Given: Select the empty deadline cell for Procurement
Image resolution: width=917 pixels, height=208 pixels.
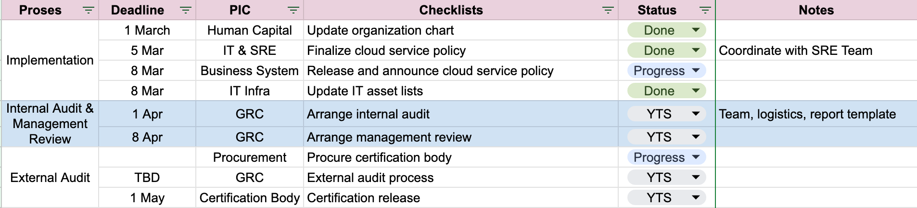Looking at the screenshot, I should coord(147,157).
